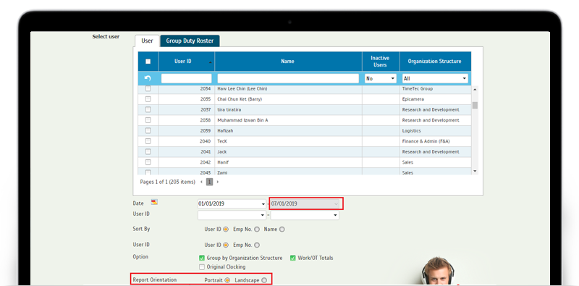Choose Landscape report orientation
This screenshot has width=579, height=286.
pos(264,280)
